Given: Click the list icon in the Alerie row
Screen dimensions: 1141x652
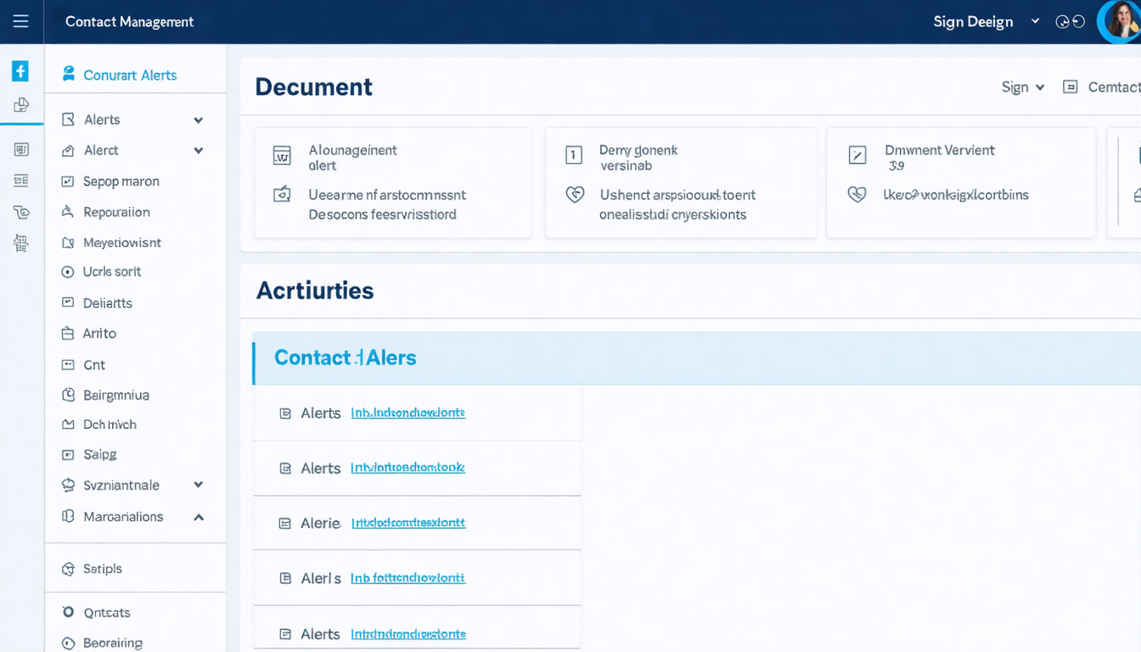Looking at the screenshot, I should 285,524.
